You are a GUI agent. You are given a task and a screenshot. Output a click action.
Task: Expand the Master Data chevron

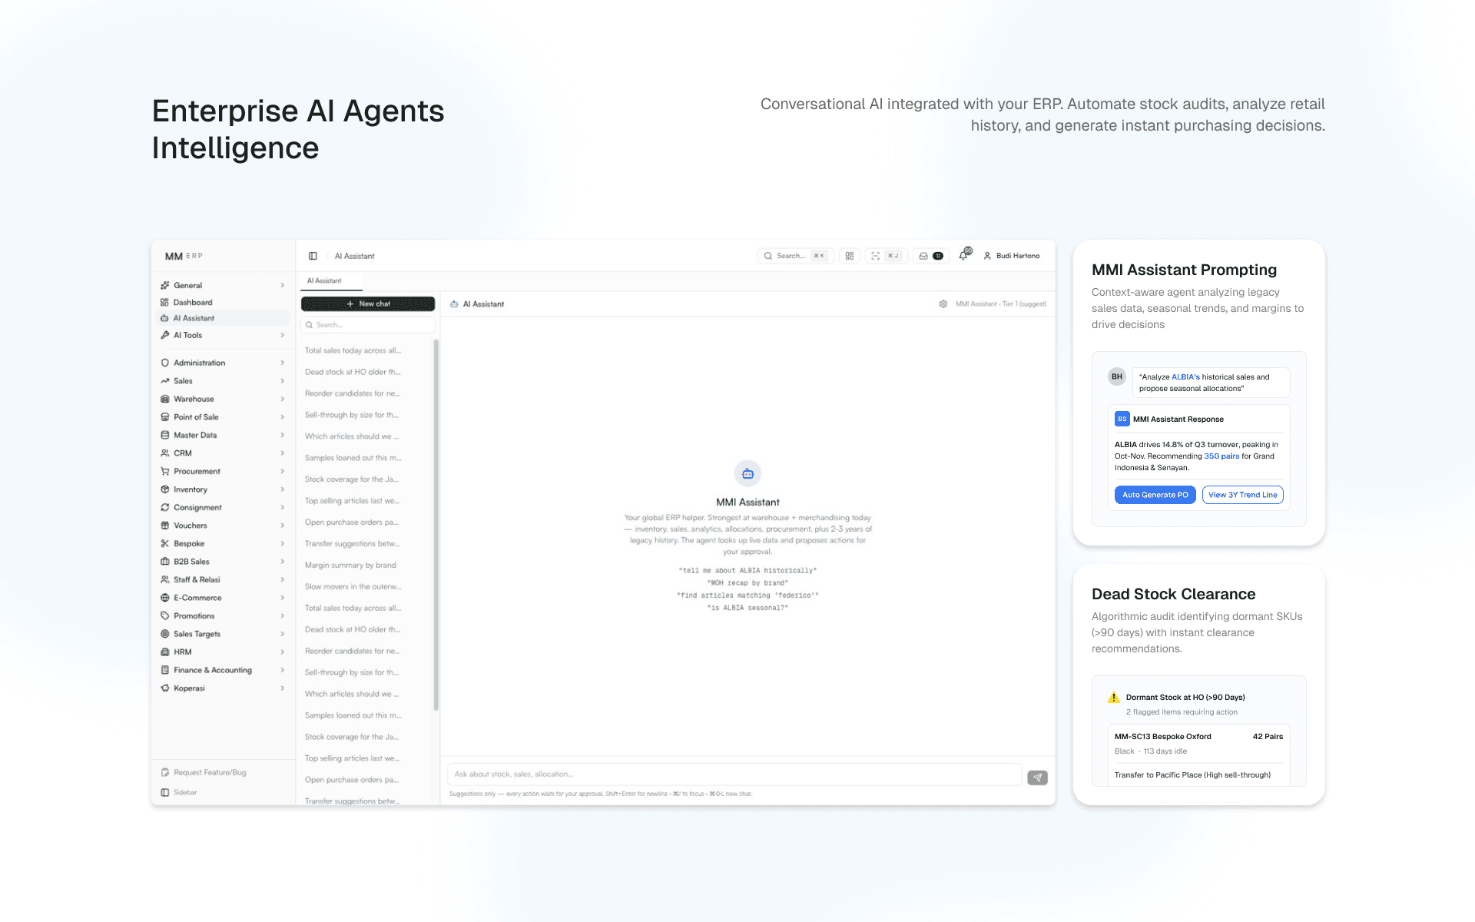283,435
